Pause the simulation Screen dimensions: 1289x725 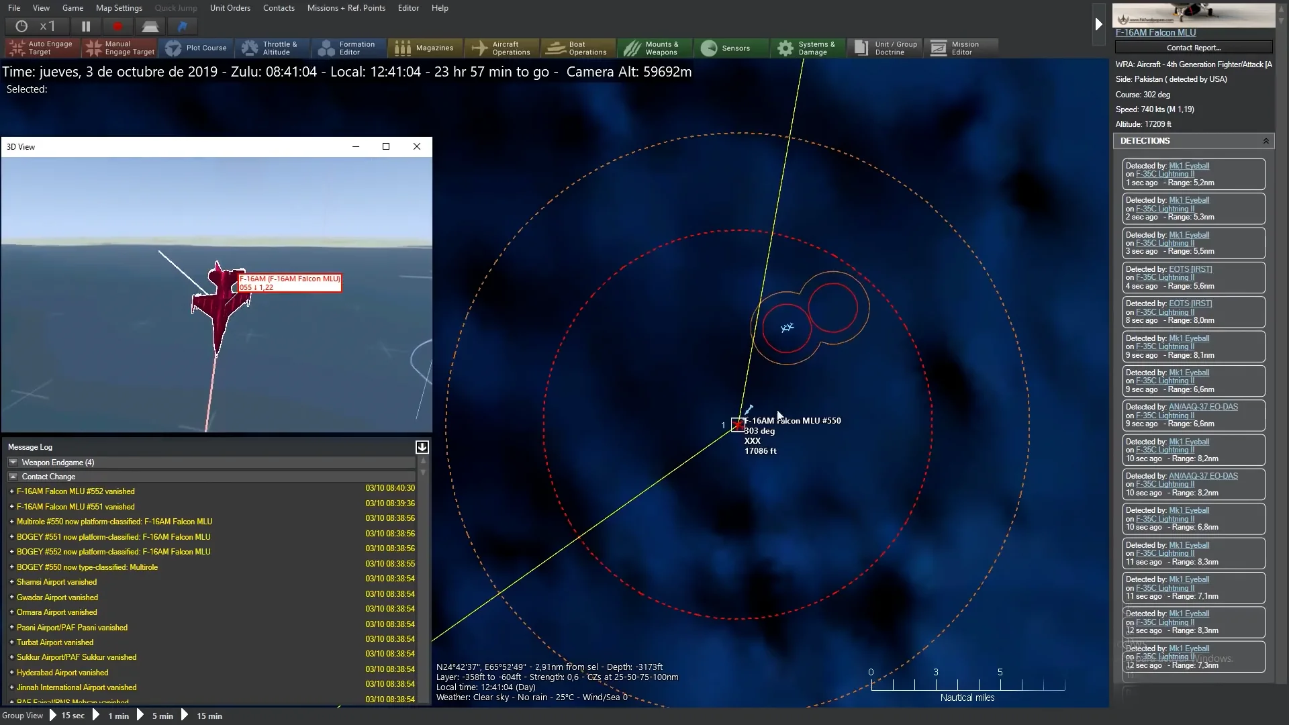[x=86, y=26]
